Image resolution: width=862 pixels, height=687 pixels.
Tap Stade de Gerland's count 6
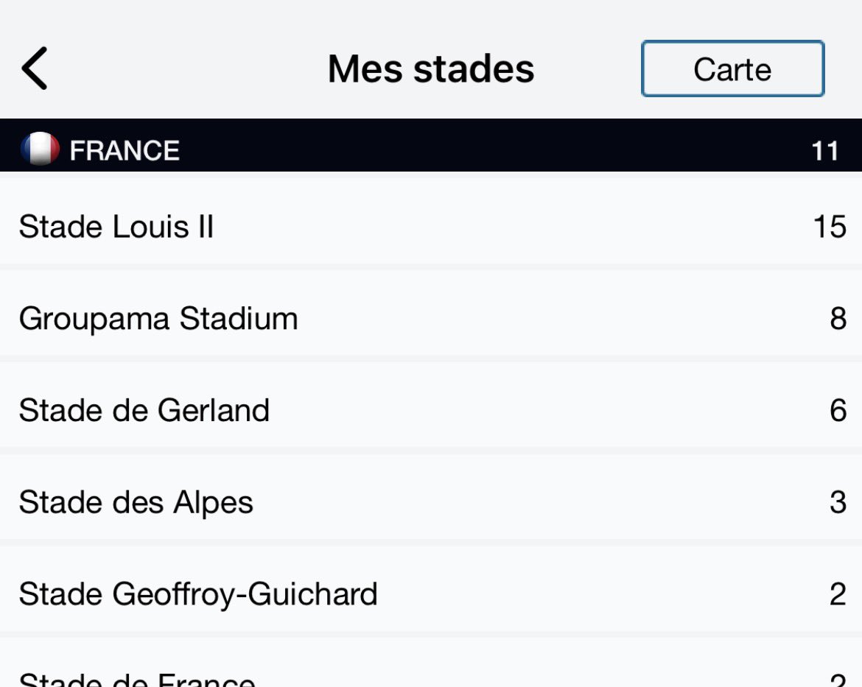click(x=838, y=410)
